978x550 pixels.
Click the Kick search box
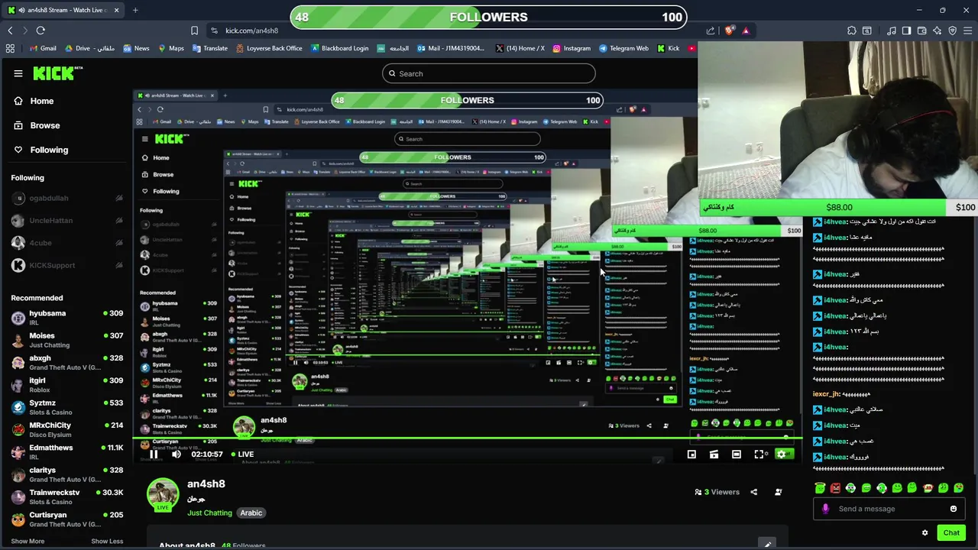pos(489,73)
